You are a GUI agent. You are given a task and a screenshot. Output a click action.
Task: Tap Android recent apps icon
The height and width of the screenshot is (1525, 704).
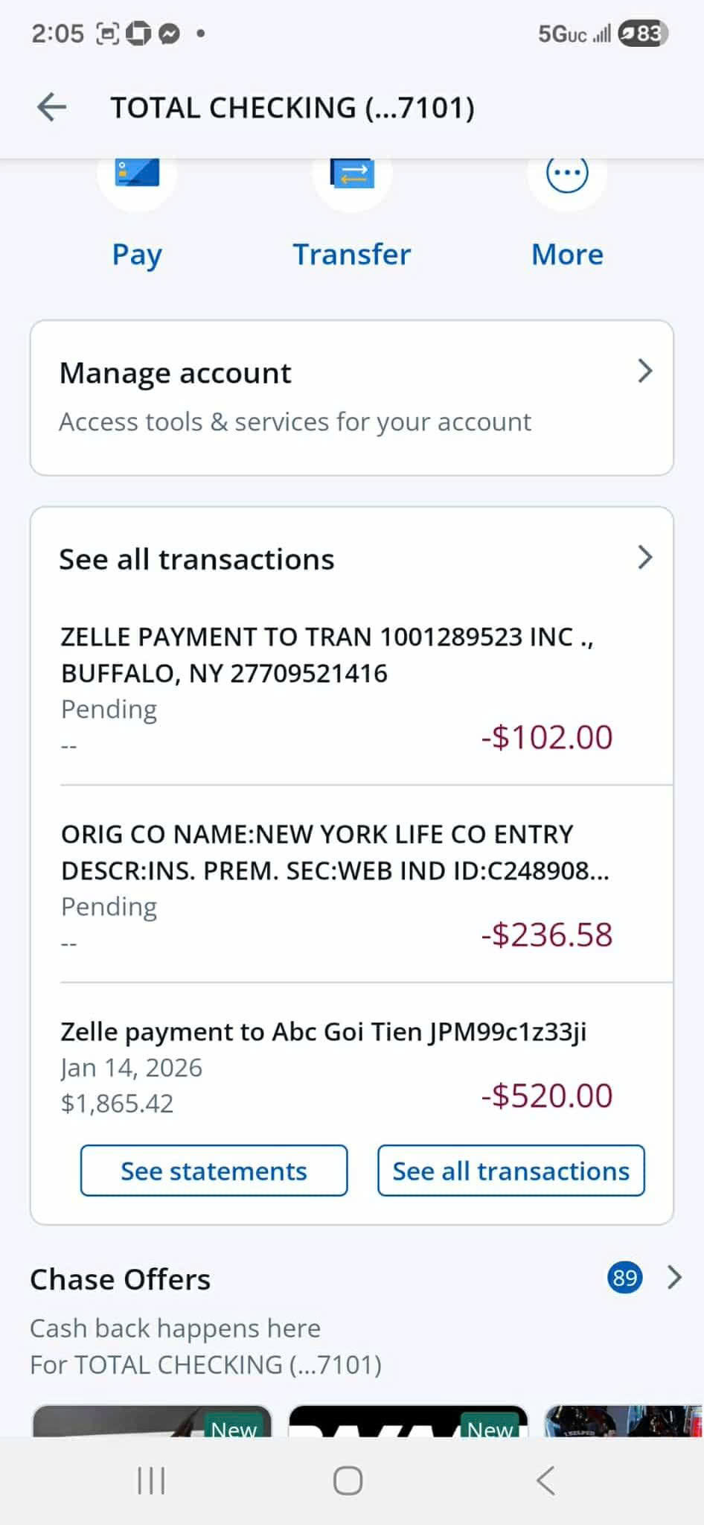[151, 1480]
